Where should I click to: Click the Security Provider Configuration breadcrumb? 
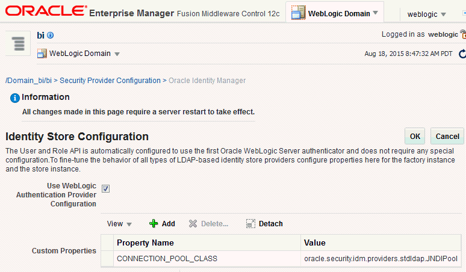[x=110, y=80]
